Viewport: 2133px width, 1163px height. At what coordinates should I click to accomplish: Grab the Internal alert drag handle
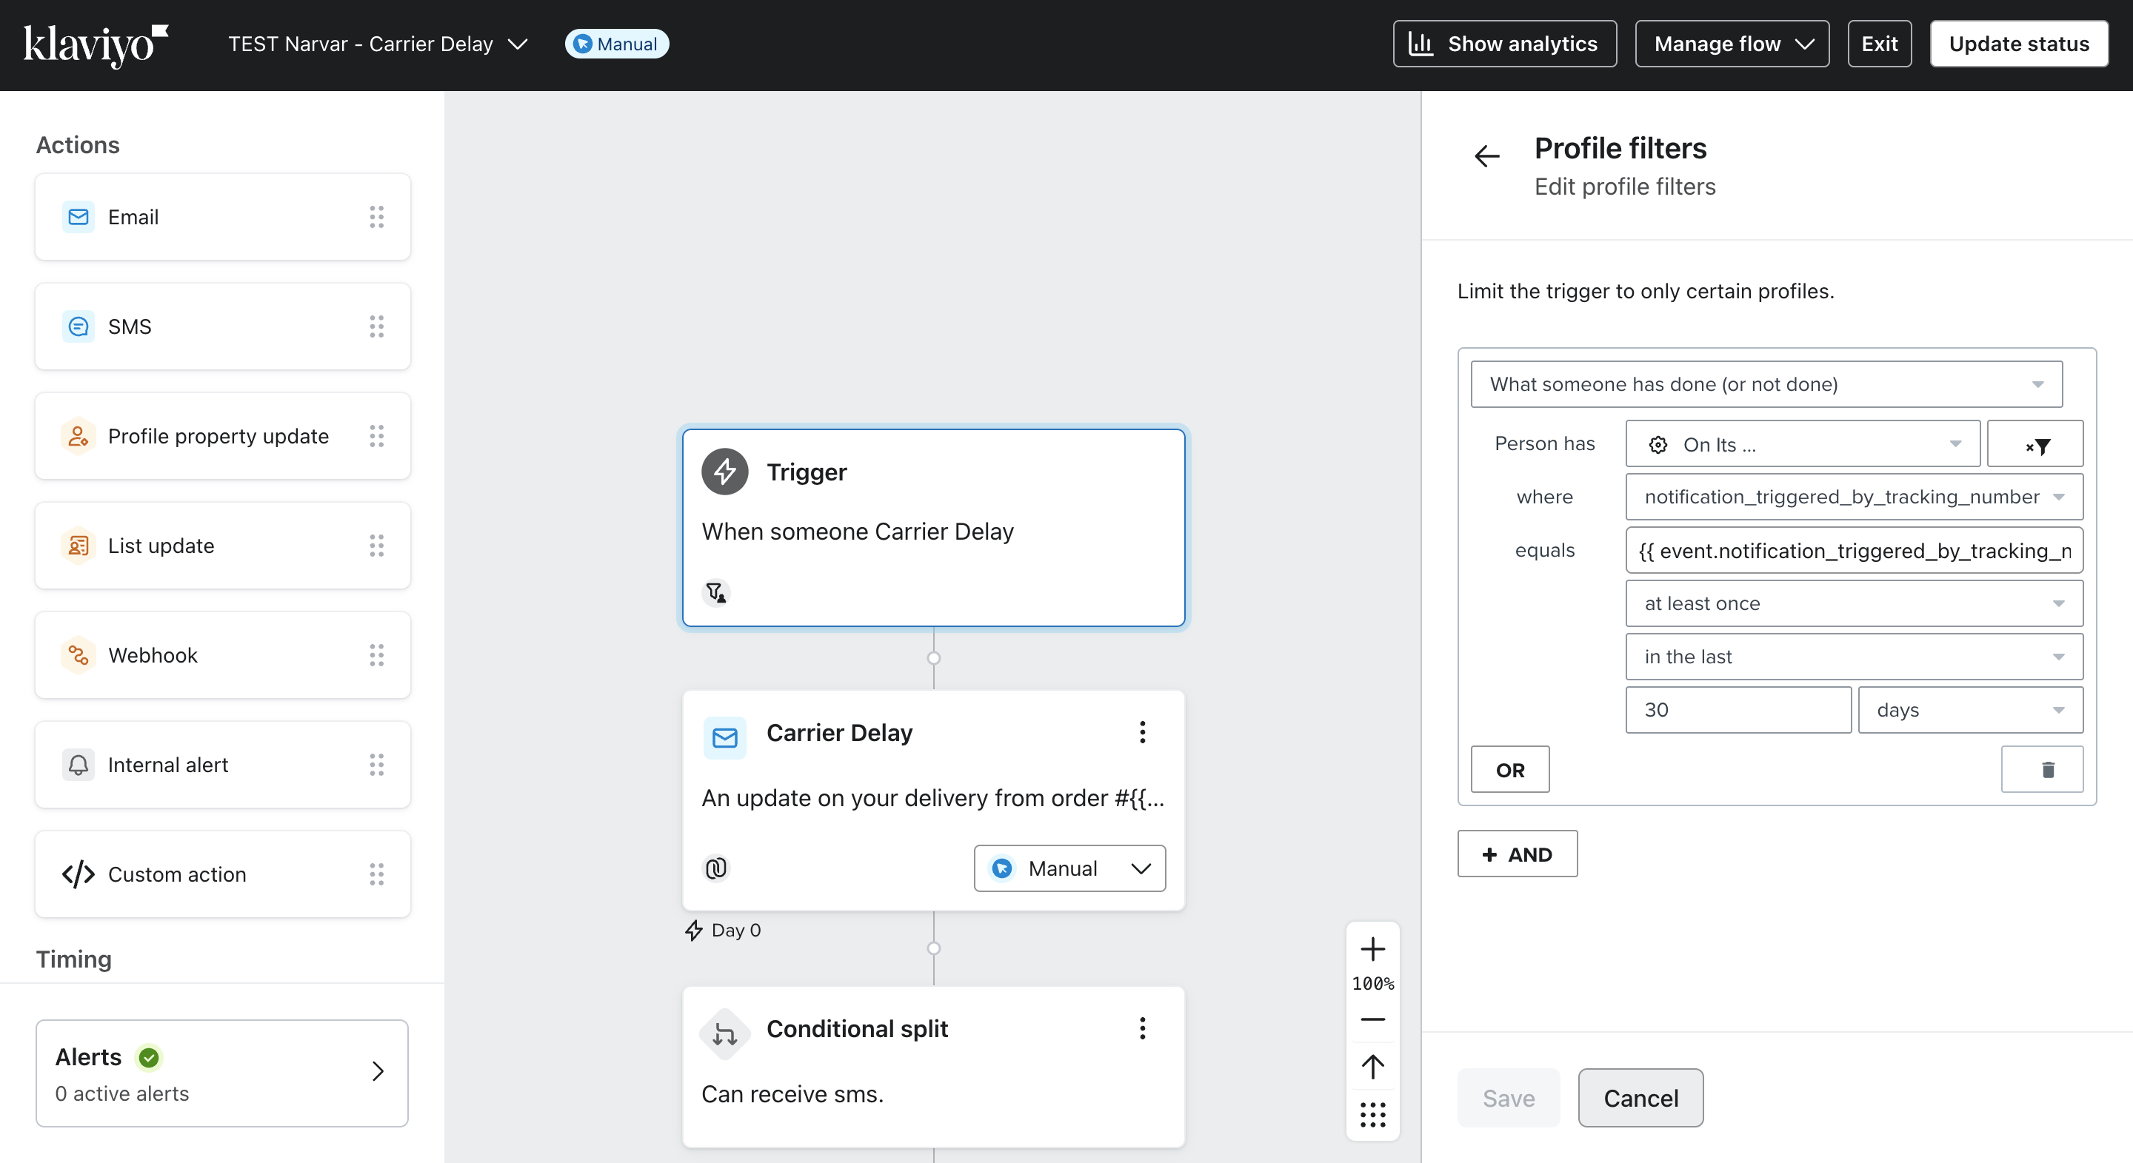point(377,765)
